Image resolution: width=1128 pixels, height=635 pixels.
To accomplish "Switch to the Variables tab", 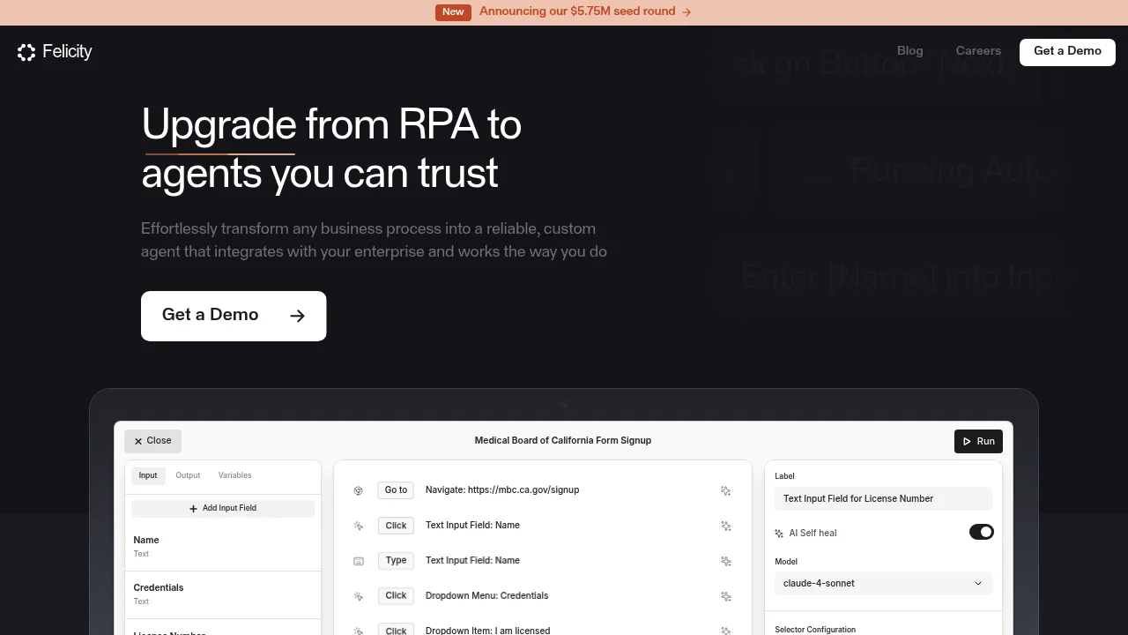I will click(x=235, y=475).
